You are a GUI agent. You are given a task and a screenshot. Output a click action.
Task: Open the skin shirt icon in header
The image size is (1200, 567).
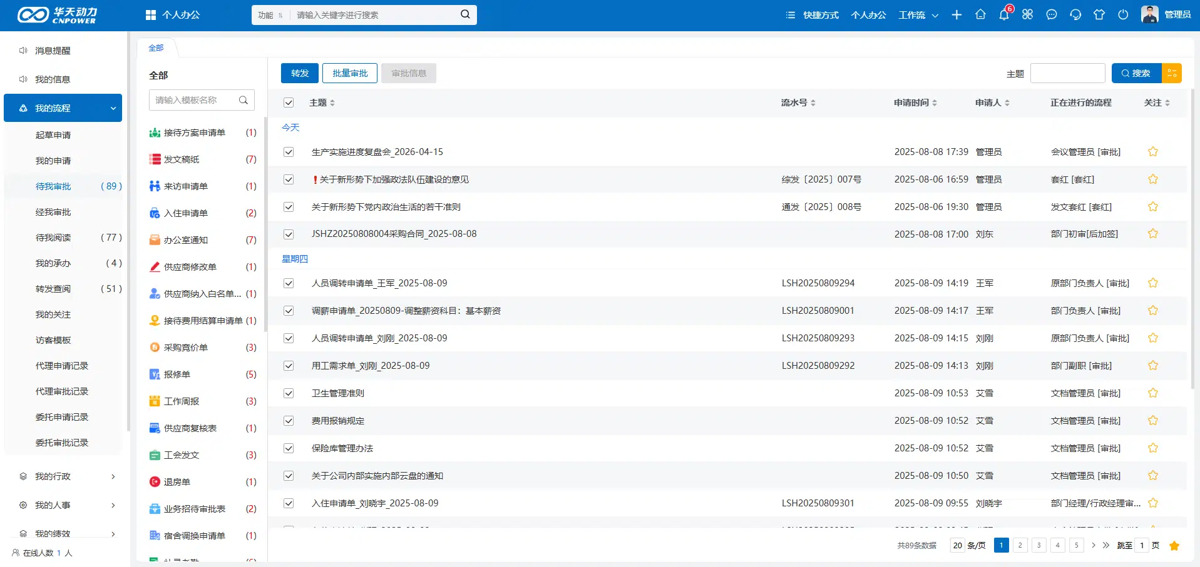(1099, 14)
